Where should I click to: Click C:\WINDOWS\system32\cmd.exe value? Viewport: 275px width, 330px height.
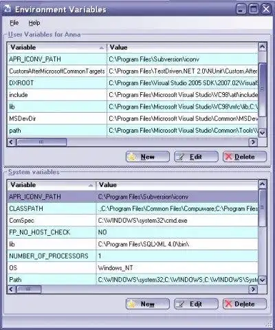(x=177, y=221)
